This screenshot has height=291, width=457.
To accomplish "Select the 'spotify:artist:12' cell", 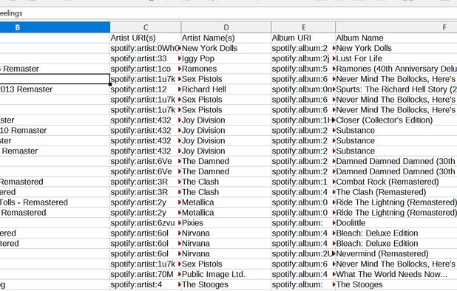I will point(146,89).
